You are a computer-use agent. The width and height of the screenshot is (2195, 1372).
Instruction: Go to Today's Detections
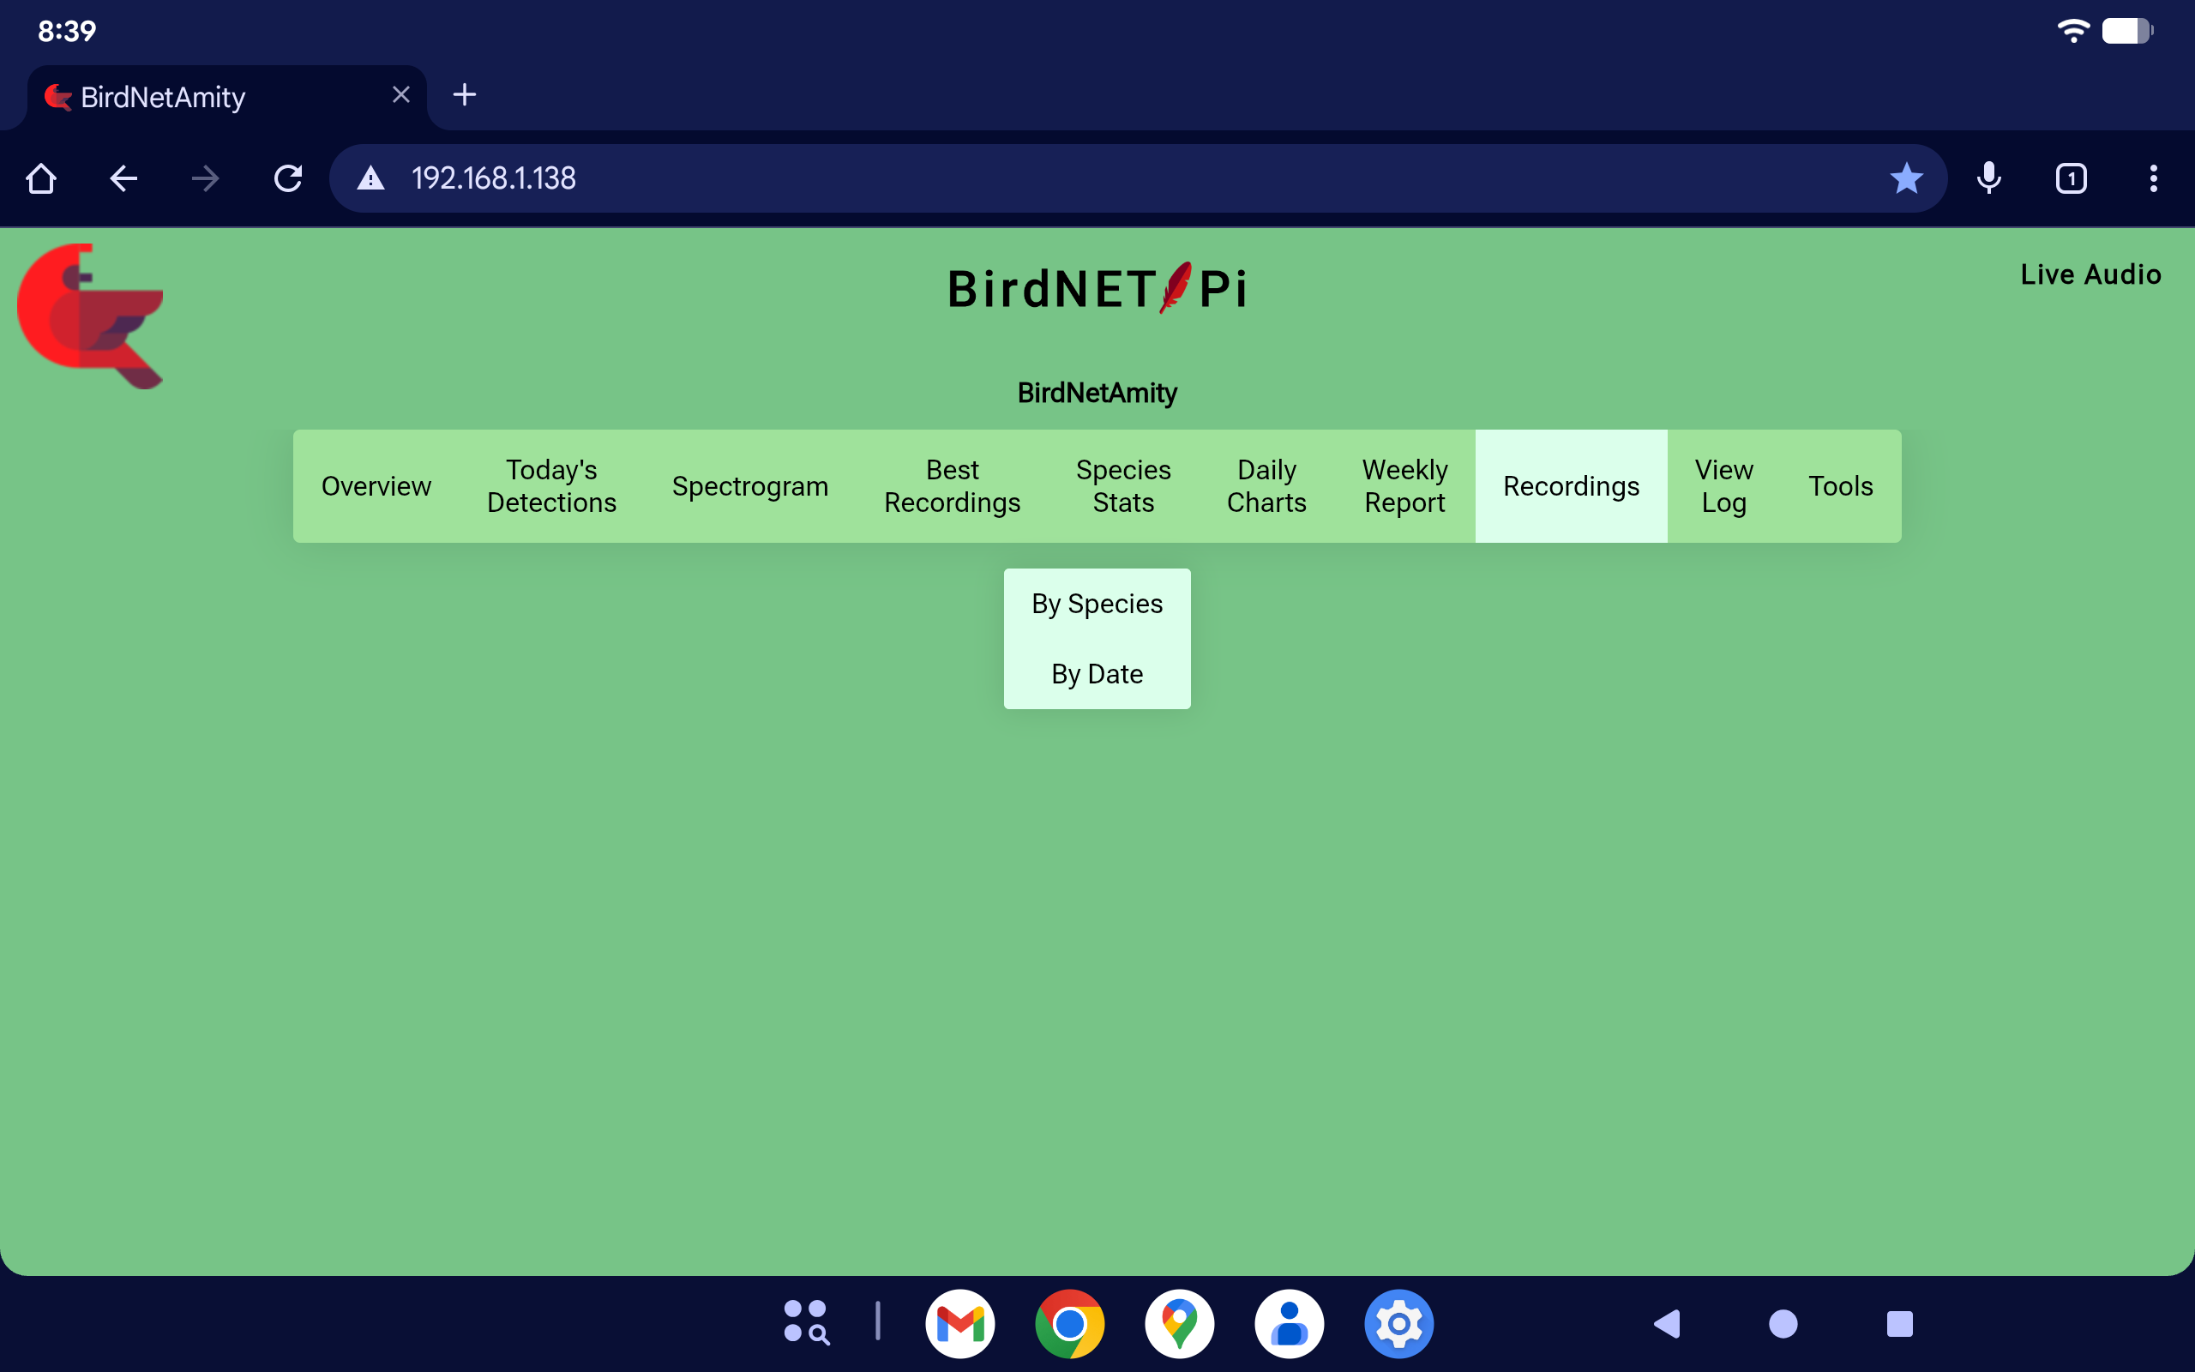coord(551,486)
